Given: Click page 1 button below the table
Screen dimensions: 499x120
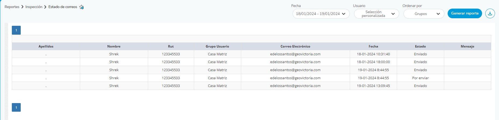Looking at the screenshot, I should [16, 107].
